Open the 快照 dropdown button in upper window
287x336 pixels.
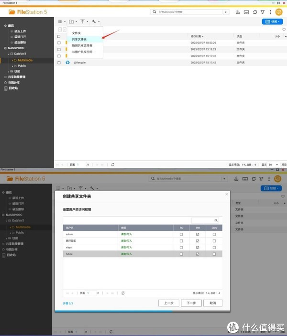[x=272, y=22]
